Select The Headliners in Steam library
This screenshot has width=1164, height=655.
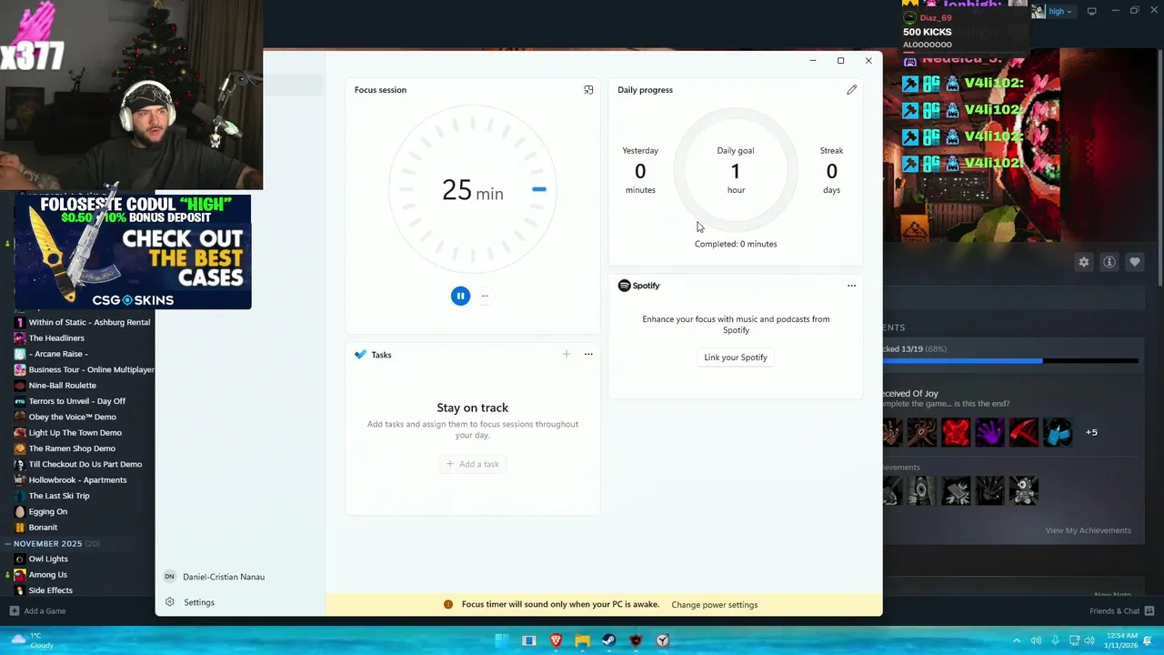(56, 338)
